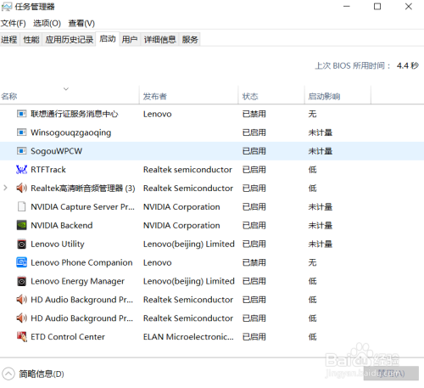Click the 联想通行证服务消息中心 row icon

click(22, 114)
